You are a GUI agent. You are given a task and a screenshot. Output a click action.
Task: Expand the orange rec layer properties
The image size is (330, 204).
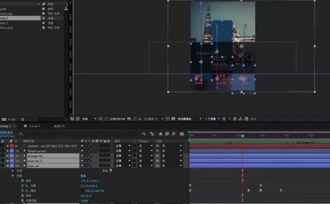8,156
